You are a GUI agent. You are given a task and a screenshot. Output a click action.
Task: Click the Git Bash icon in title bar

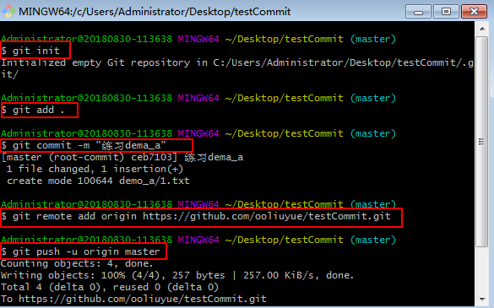(x=8, y=11)
